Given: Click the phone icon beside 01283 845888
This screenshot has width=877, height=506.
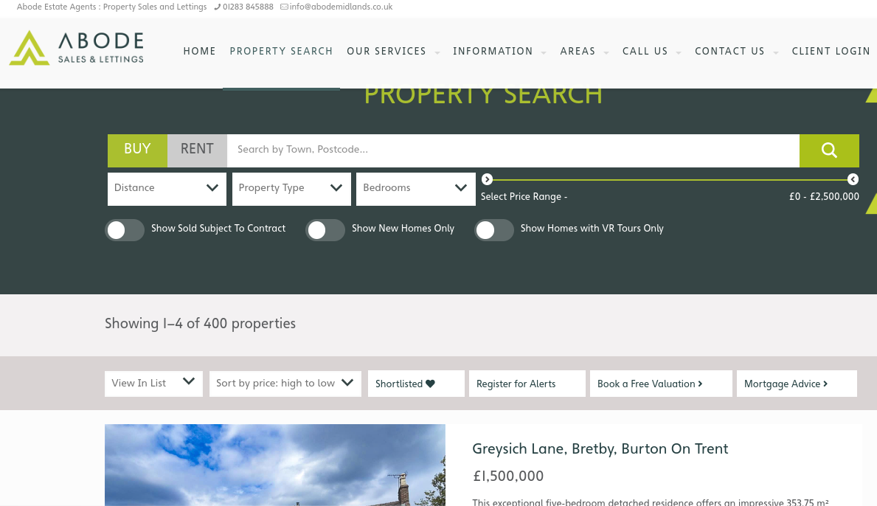Looking at the screenshot, I should pyautogui.click(x=217, y=7).
